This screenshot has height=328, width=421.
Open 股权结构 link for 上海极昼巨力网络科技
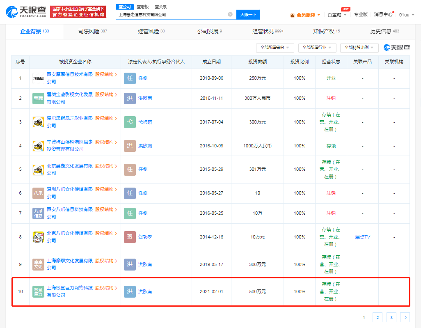106,288
